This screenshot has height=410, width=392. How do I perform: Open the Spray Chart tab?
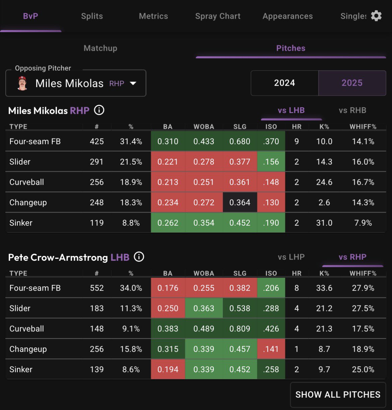(x=218, y=16)
